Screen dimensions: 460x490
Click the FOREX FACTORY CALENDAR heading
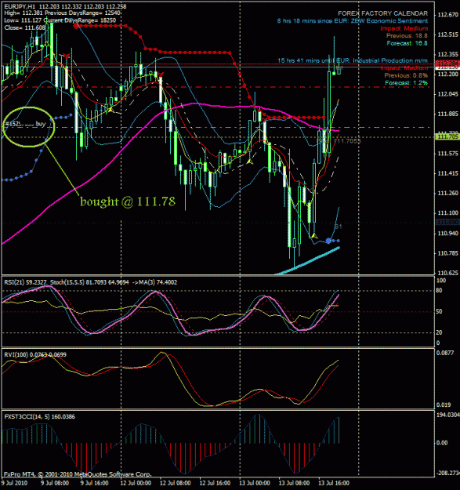[383, 13]
